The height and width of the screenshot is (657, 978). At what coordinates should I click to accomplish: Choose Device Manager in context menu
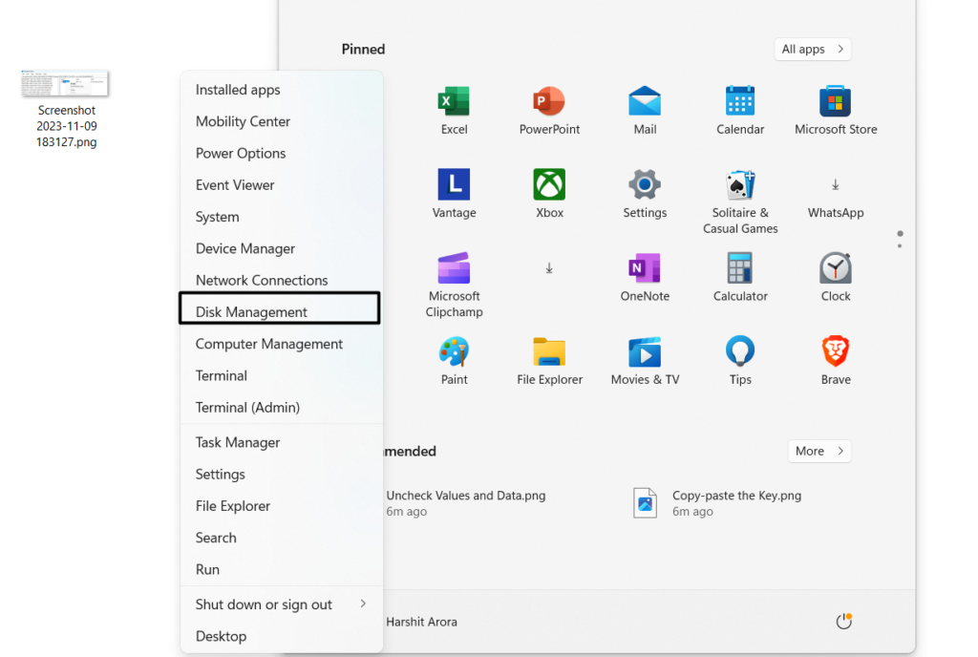245,248
